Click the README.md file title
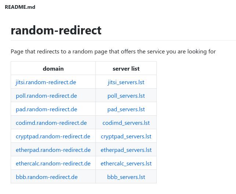 click(20, 7)
